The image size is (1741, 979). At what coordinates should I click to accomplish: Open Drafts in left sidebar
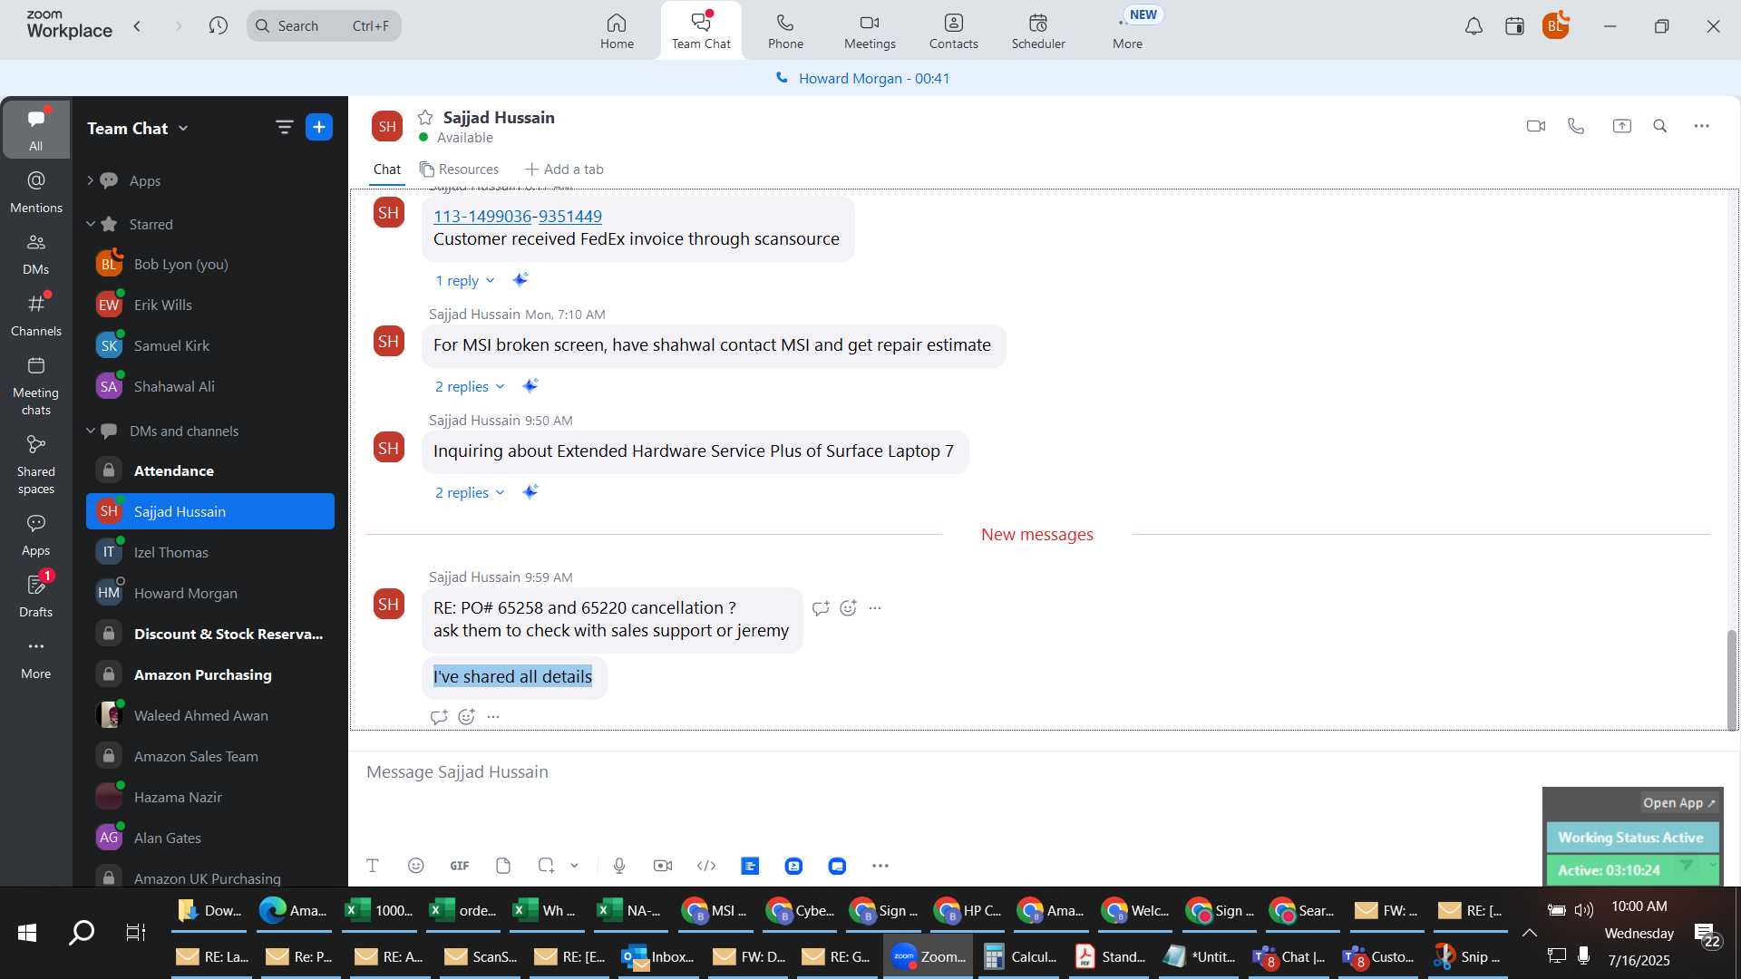pyautogui.click(x=36, y=596)
